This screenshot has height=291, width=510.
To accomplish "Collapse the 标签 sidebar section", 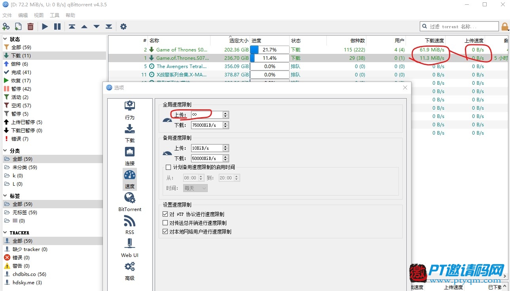I will pyautogui.click(x=5, y=196).
